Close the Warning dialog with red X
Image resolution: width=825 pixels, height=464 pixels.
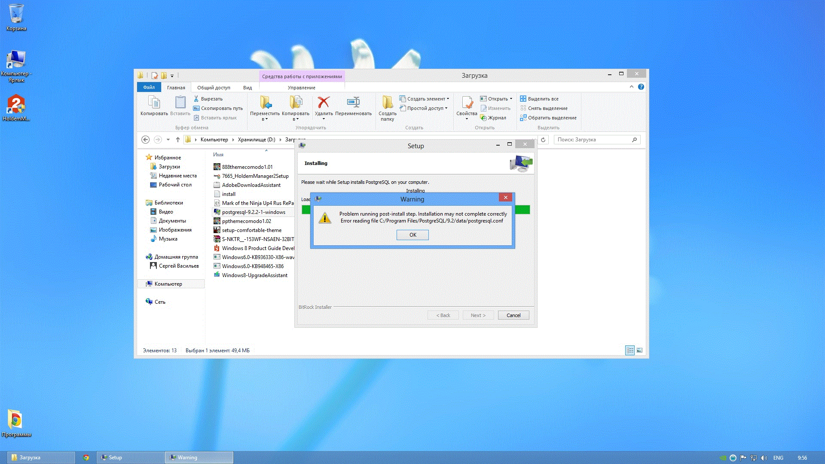[x=506, y=197]
